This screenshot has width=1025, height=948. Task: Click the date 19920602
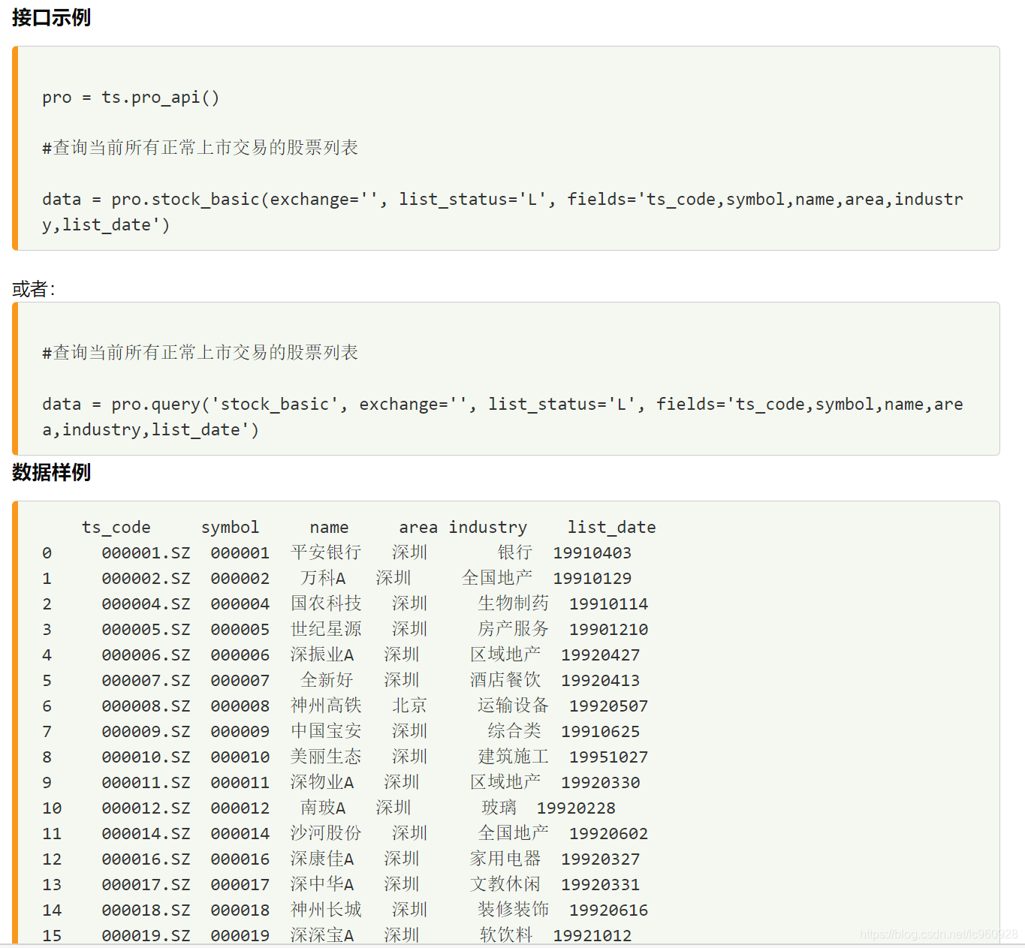pyautogui.click(x=608, y=834)
